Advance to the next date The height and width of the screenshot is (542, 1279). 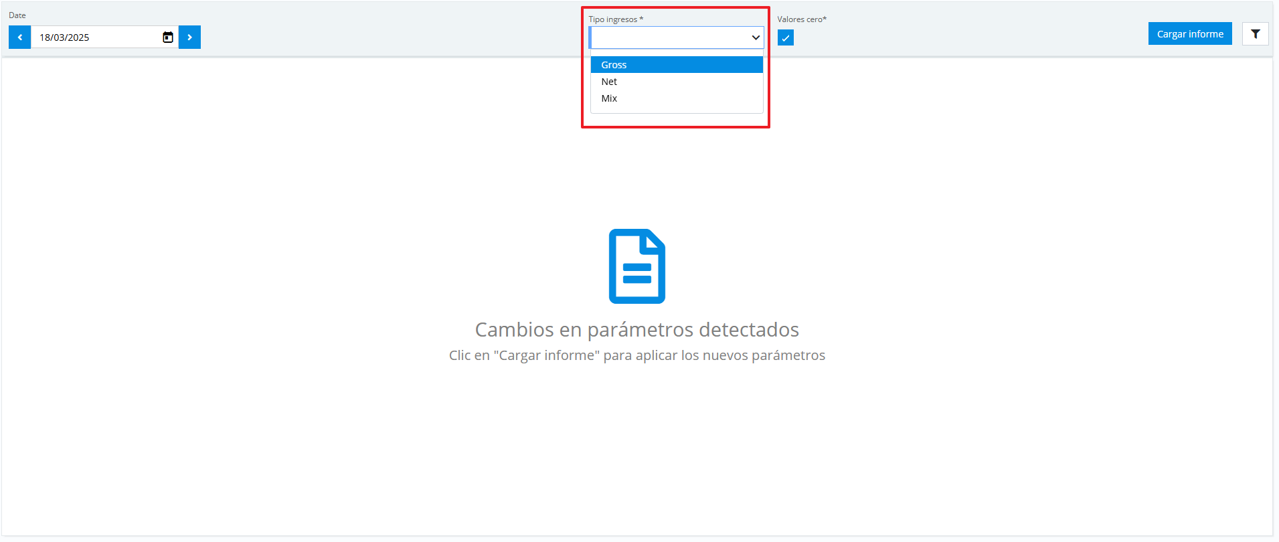[x=189, y=37]
